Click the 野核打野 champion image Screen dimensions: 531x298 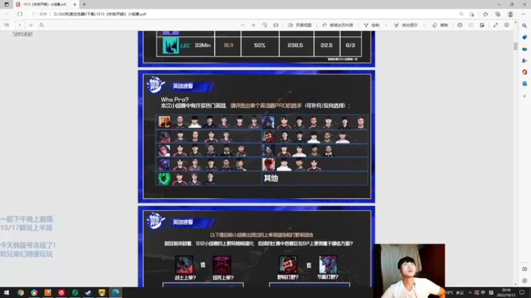(x=288, y=264)
